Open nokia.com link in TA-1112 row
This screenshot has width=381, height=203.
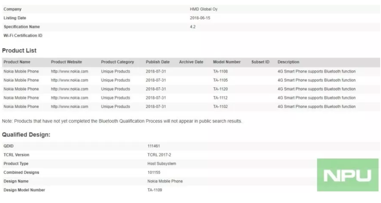coord(69,98)
